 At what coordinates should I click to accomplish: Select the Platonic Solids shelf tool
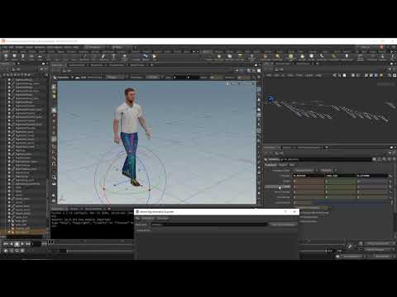pos(125,57)
